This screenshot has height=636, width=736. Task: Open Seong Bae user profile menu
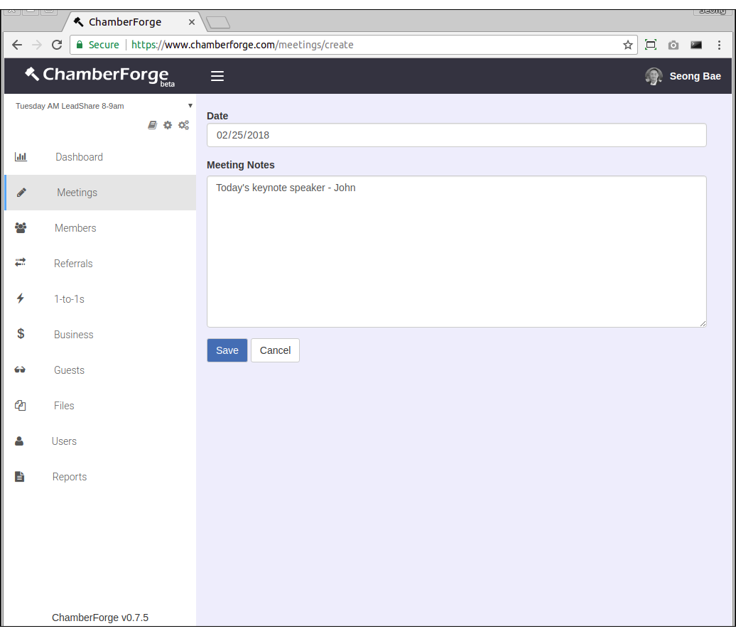pyautogui.click(x=683, y=76)
